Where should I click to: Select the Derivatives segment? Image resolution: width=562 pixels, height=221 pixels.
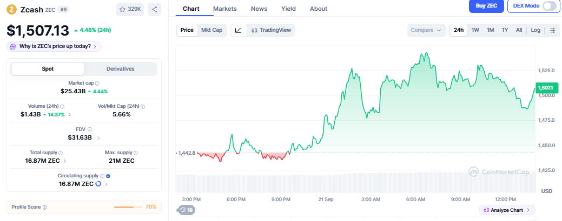121,69
